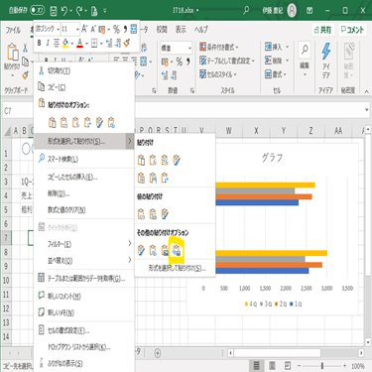The image size is (372, 372).
Task: Click the borders icon in mini toolbar
Action: [94, 43]
